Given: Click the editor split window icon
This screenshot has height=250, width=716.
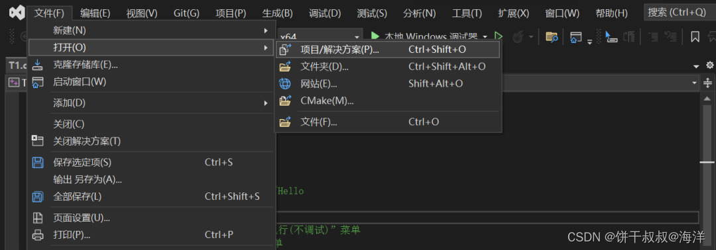Looking at the screenshot, I should tap(707, 83).
